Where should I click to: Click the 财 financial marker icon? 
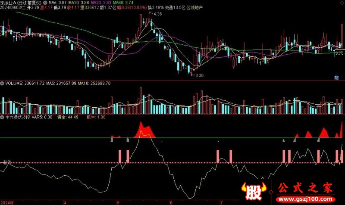(x=336, y=78)
